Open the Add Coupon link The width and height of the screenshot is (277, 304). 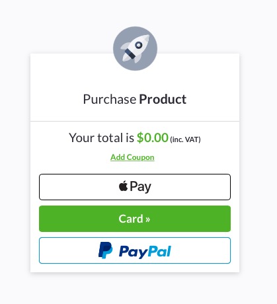coord(132,157)
